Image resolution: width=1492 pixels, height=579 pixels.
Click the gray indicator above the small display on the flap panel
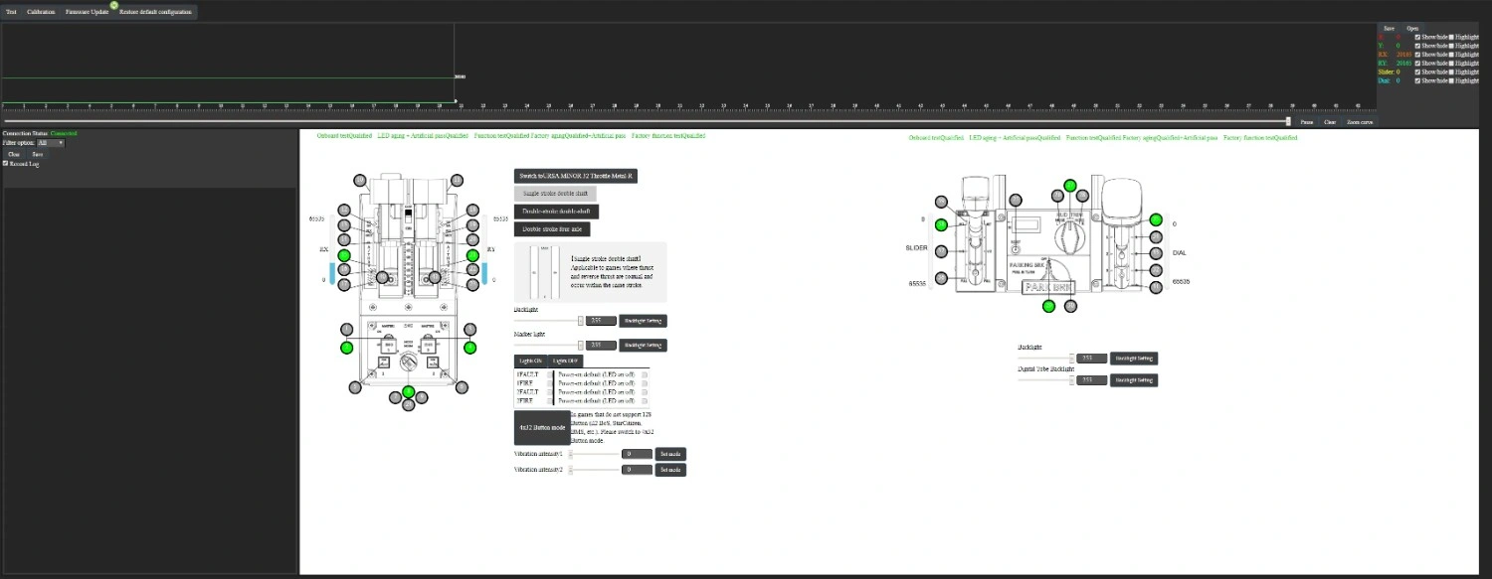(x=1016, y=201)
